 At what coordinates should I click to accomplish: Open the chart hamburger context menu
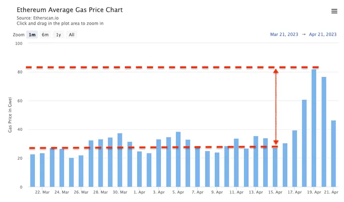coord(334,11)
